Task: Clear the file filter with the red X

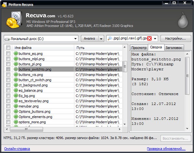Action: [149, 38]
